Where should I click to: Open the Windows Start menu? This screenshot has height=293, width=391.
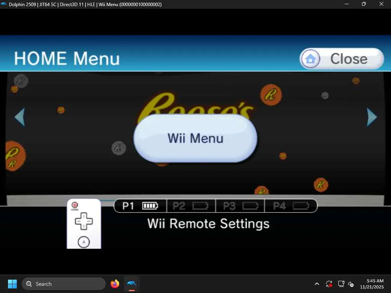(x=12, y=284)
